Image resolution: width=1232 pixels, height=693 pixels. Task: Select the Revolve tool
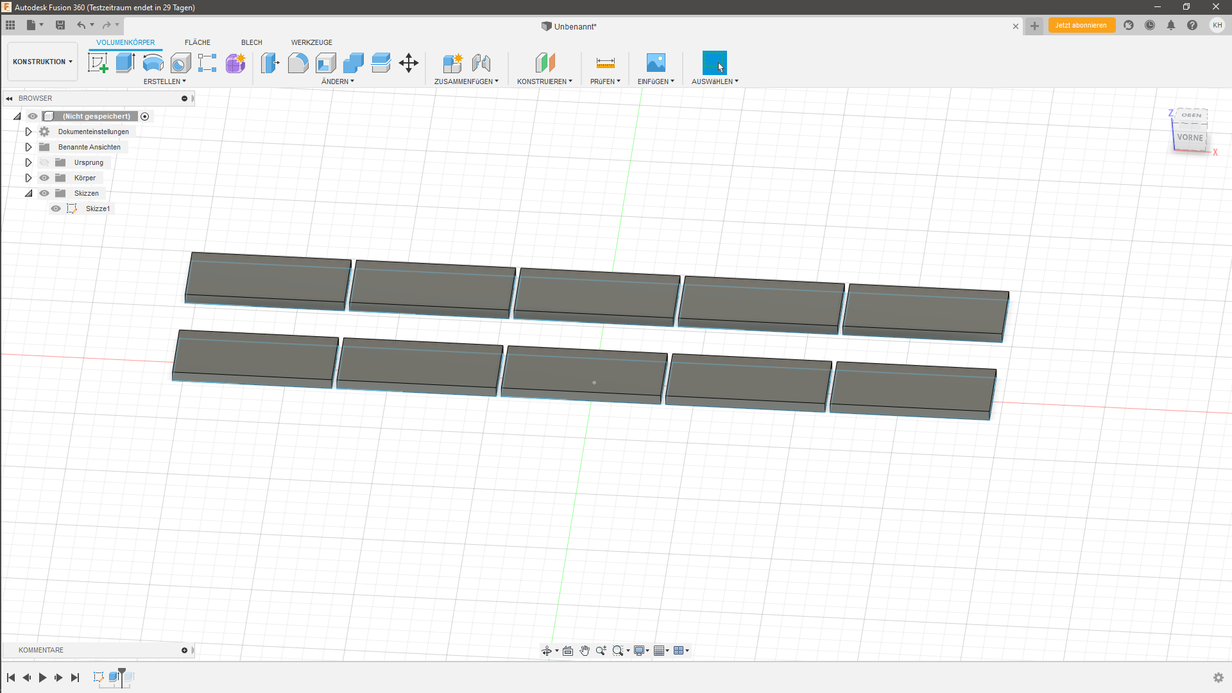153,62
